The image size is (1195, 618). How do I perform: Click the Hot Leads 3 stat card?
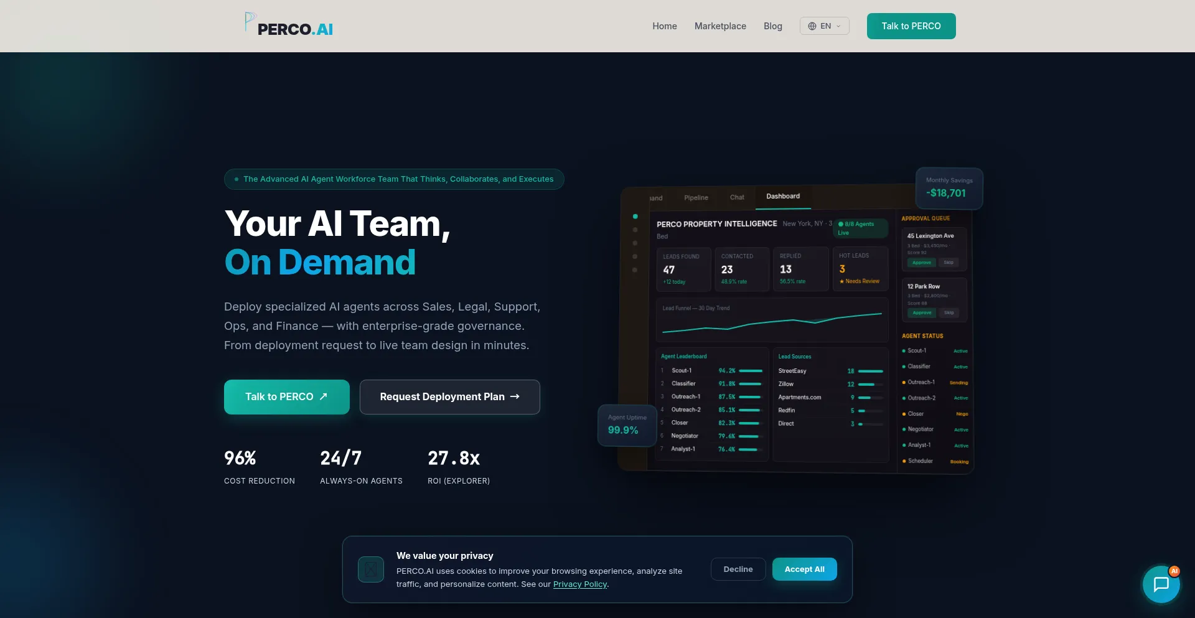(860, 268)
